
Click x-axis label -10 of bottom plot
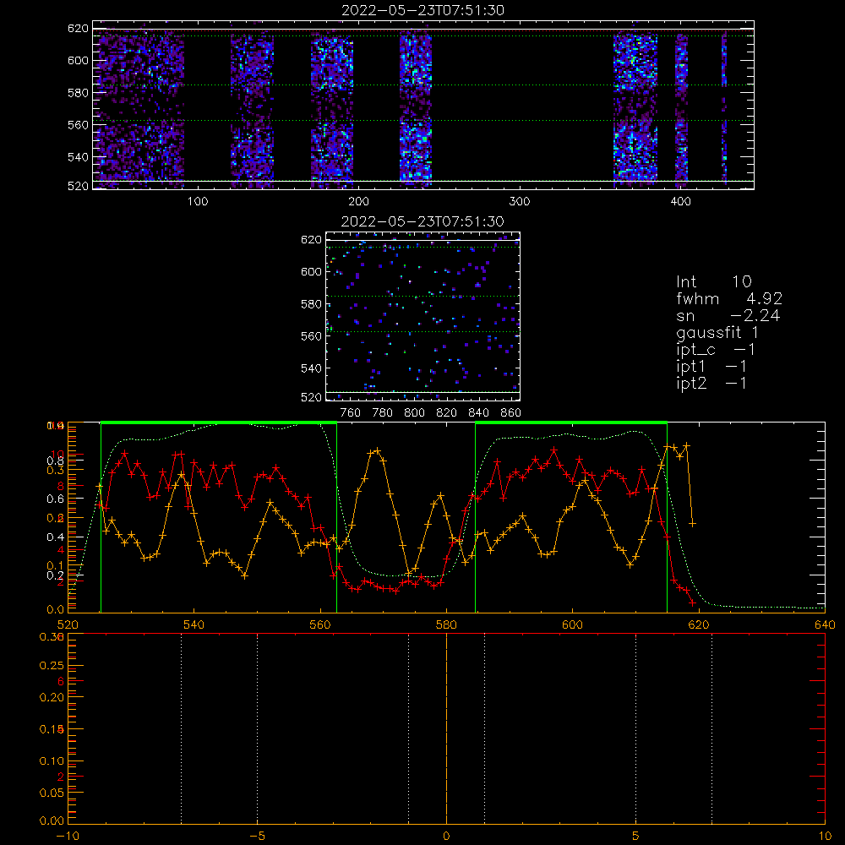coord(68,837)
